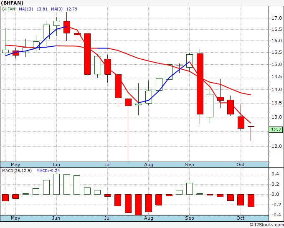The height and width of the screenshot is (228, 284).
Task: Click the tall red candlestick just after Sep
Action: [200, 84]
